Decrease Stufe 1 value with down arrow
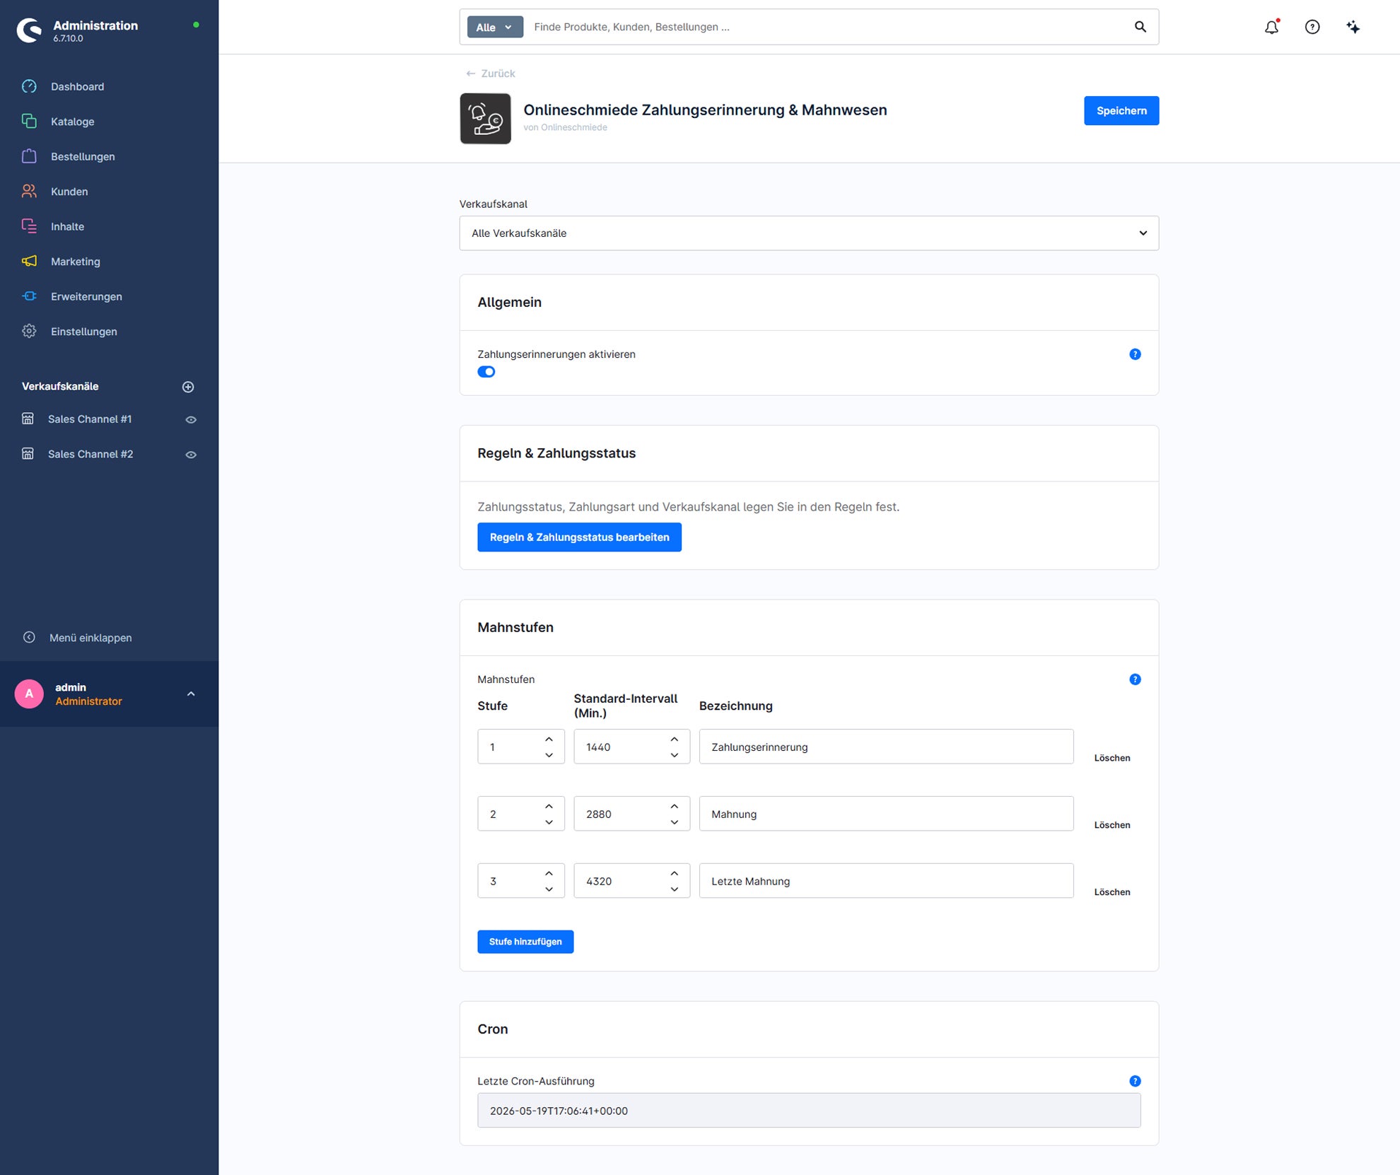 [x=549, y=755]
